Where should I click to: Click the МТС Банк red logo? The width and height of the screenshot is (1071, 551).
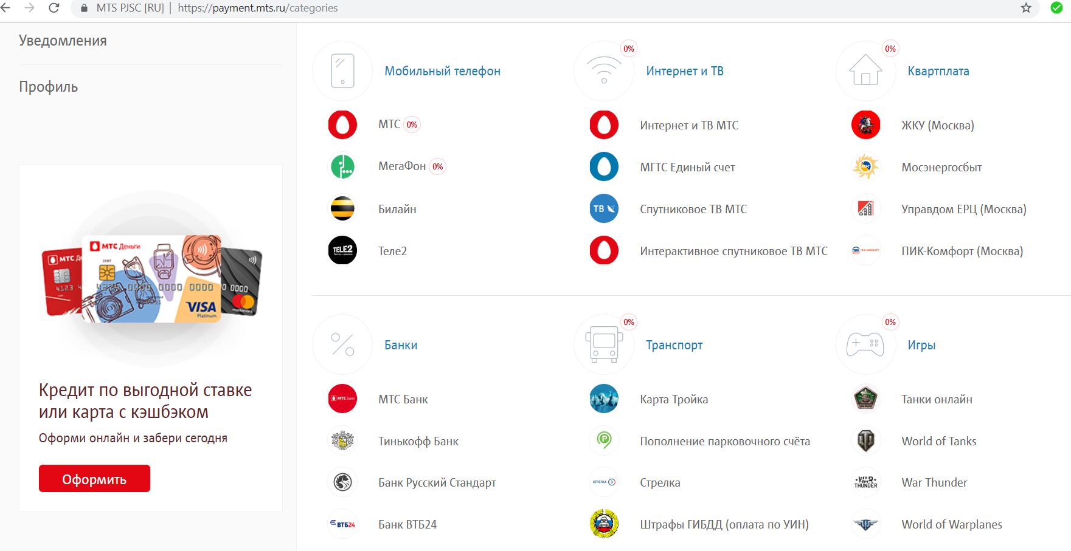342,399
